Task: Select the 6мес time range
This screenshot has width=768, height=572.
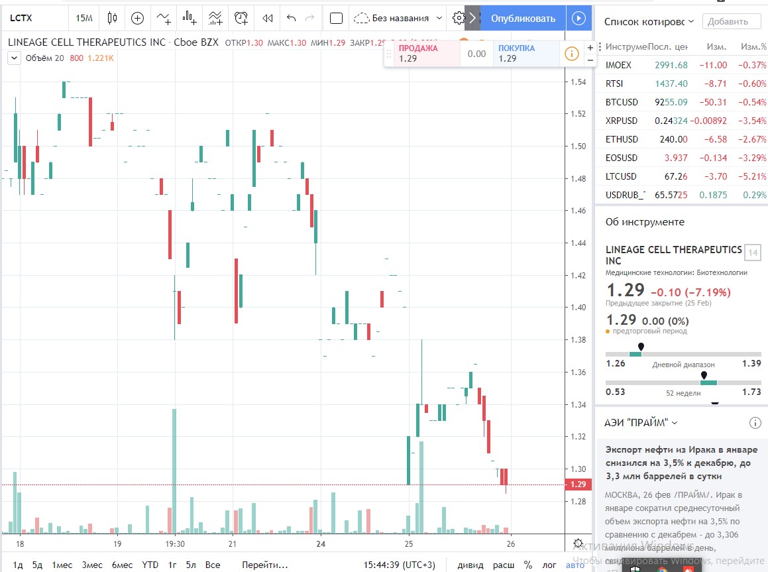Action: point(122,565)
